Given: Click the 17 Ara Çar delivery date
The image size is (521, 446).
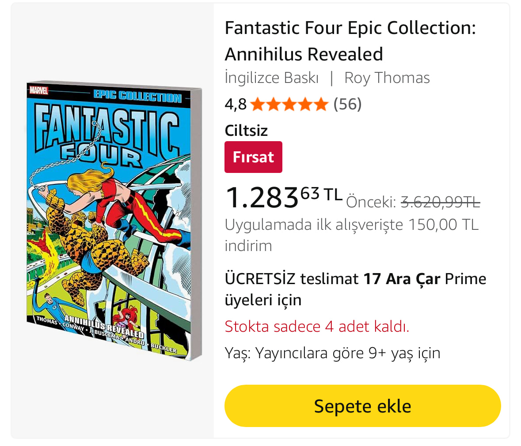Looking at the screenshot, I should tap(402, 279).
